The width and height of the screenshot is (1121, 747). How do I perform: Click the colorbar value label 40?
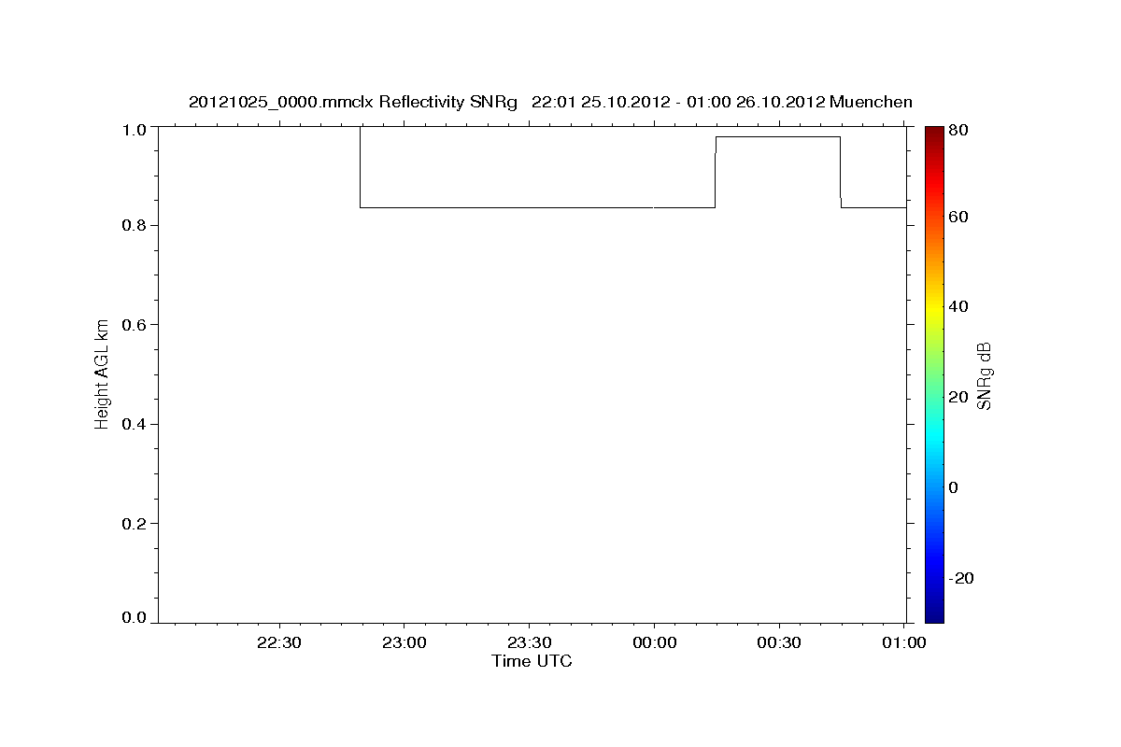[x=958, y=306]
